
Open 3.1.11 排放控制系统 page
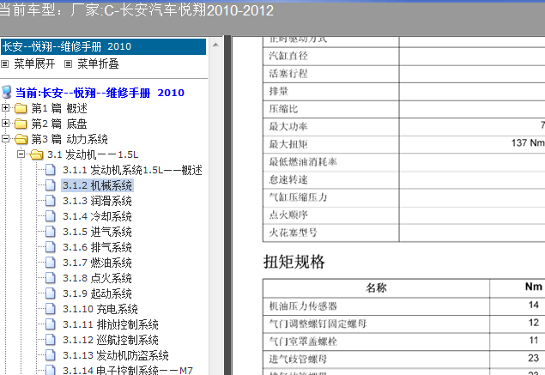tap(111, 324)
